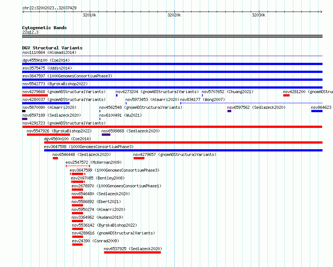The image size is (333, 267).
Task: Open the nsv4562548 gnomAD variant label
Action: click(141, 107)
